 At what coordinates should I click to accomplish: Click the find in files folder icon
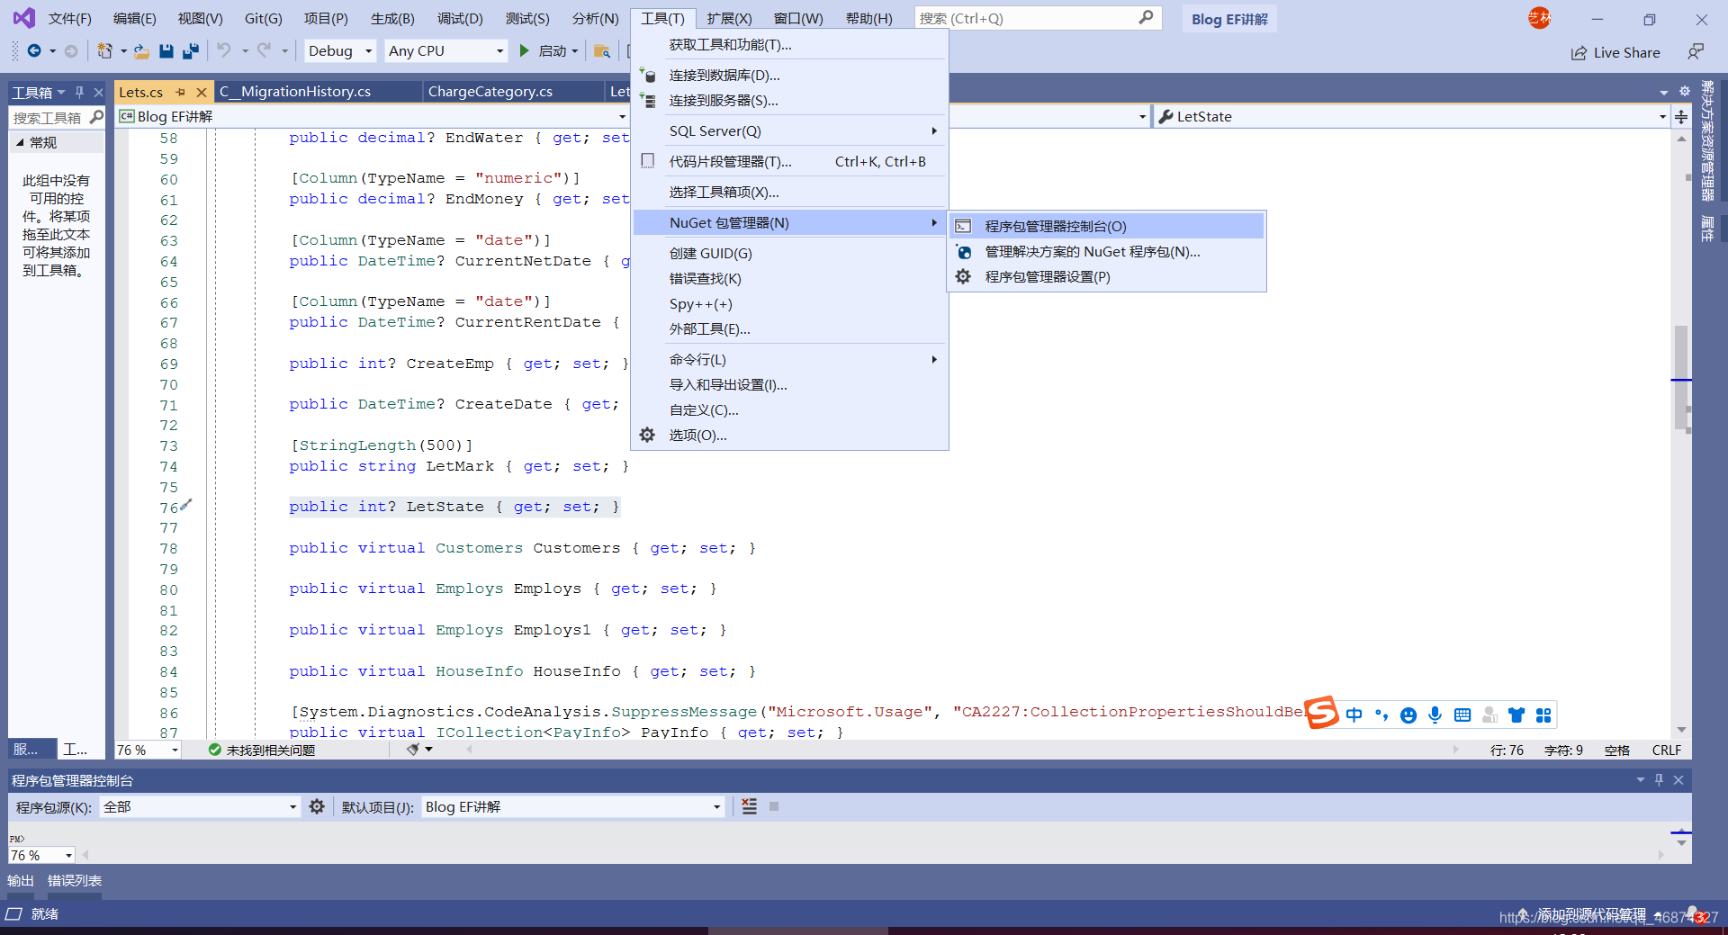pos(602,51)
